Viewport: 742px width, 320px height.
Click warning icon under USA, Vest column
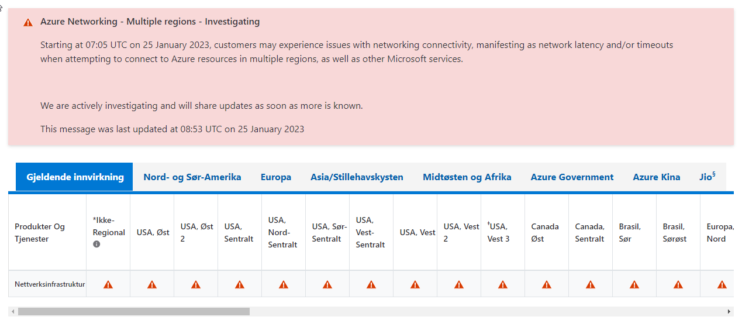coord(415,285)
